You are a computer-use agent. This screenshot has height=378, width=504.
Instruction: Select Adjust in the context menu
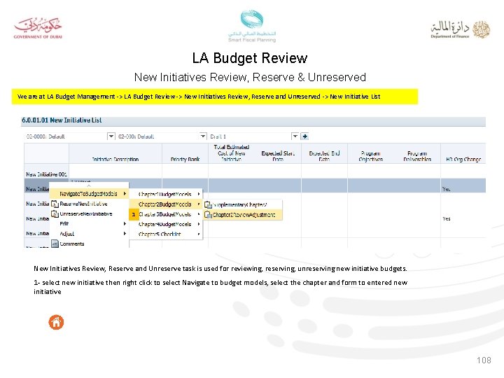[89, 234]
